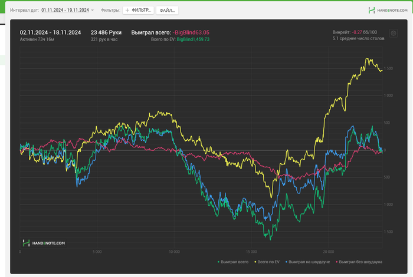
Task: Select the EV total value BigBlind1,459.73
Action: (x=193, y=39)
